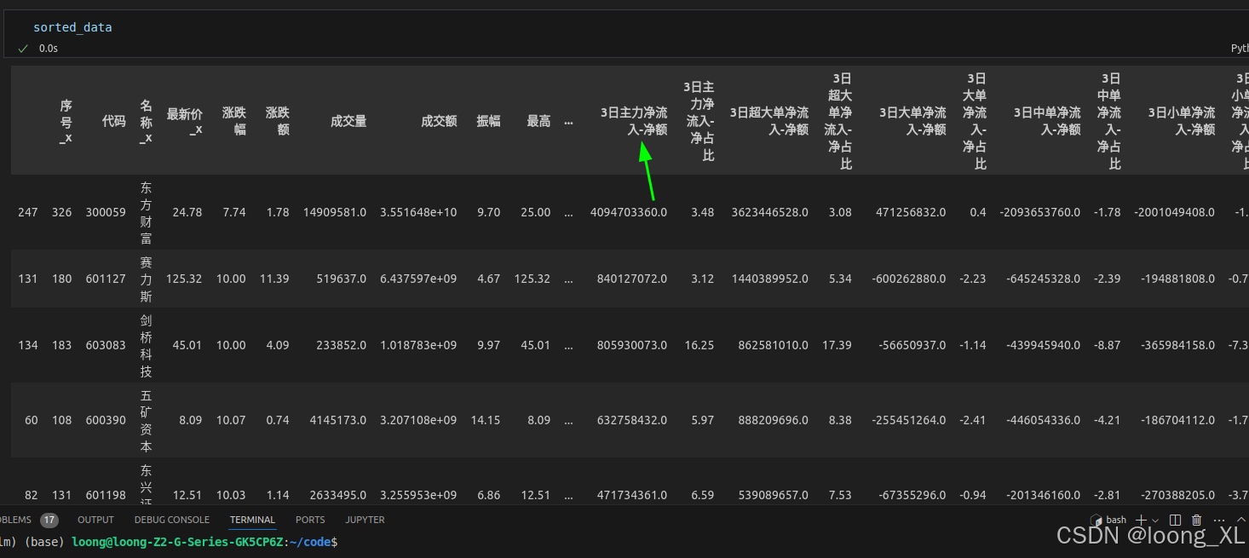Split the terminal panel
This screenshot has height=558, width=1249.
tap(1175, 520)
